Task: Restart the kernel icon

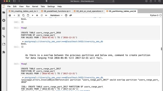Action: [x=42, y=15]
